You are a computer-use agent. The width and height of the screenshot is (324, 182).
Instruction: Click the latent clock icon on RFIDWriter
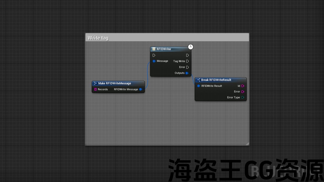tap(191, 47)
